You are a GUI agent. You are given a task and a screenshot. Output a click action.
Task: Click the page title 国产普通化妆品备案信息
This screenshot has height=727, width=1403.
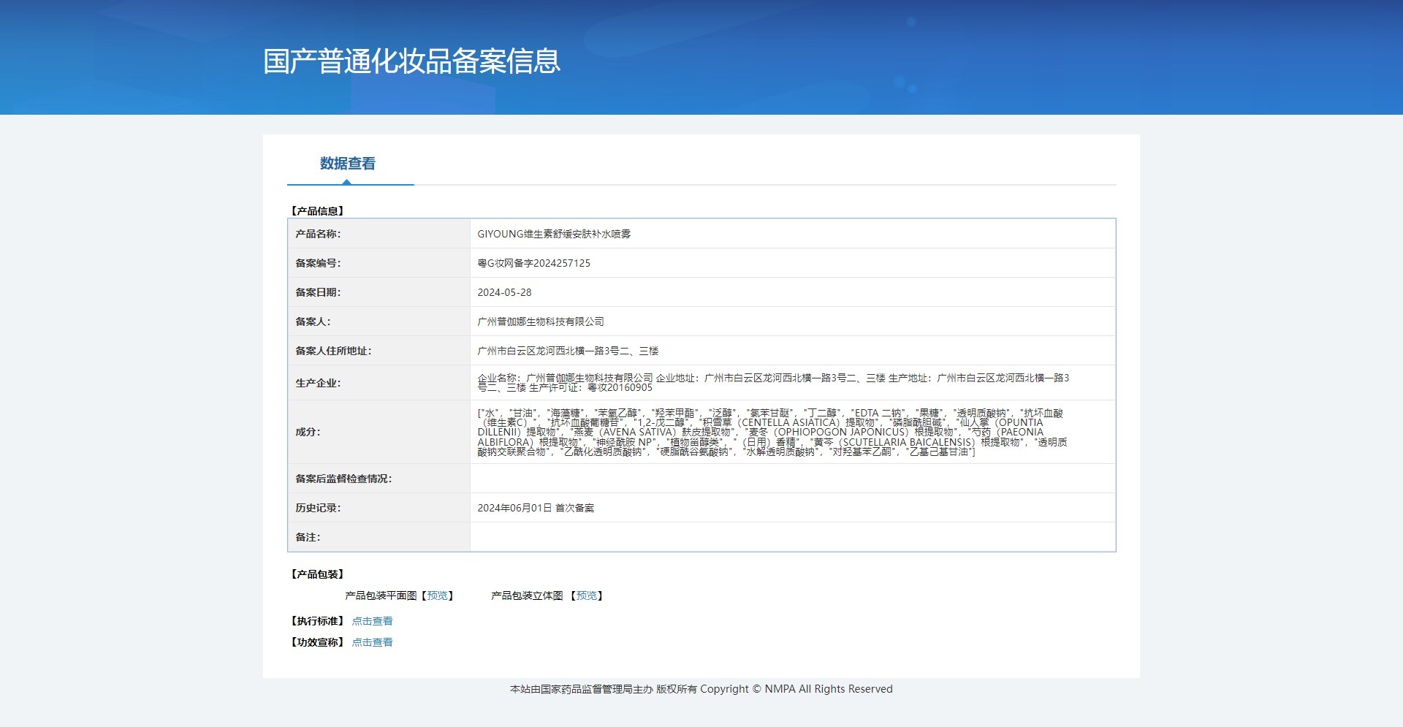click(x=412, y=61)
